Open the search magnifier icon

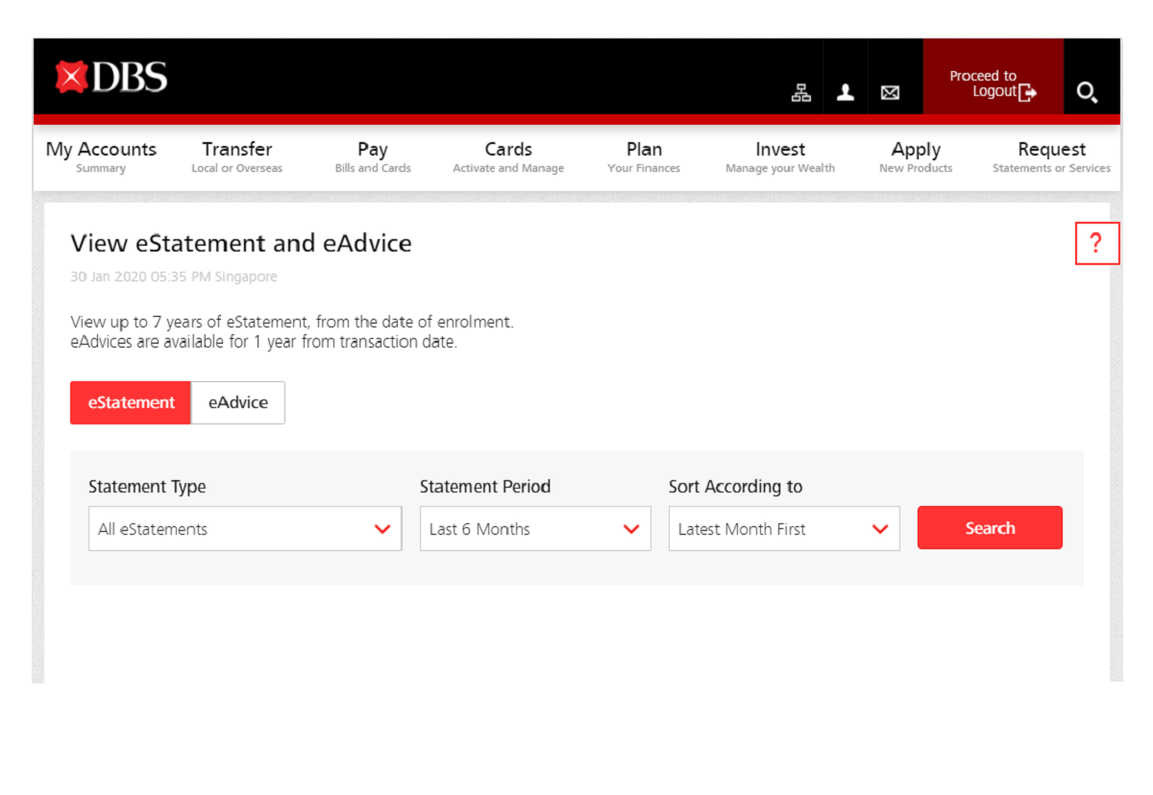point(1088,92)
